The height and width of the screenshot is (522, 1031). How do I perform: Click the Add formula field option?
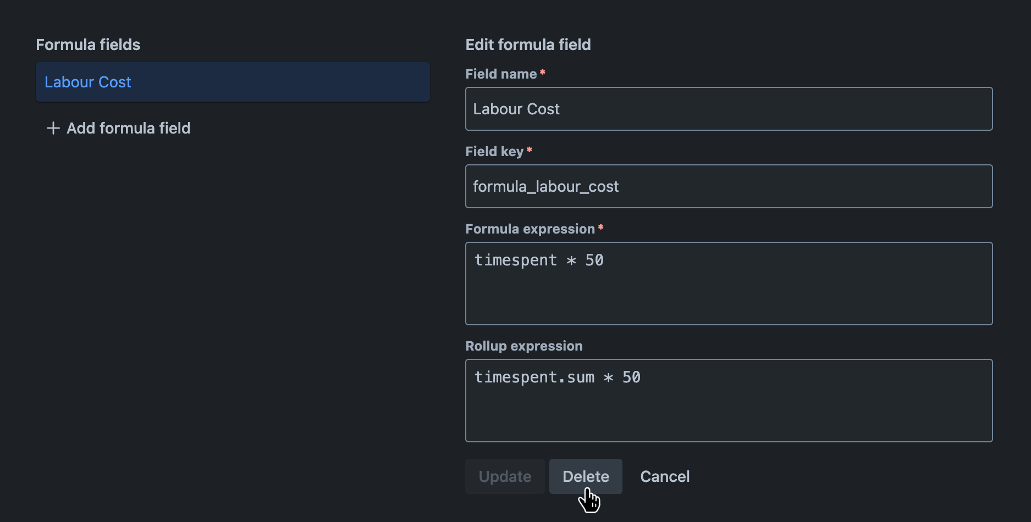coord(128,128)
